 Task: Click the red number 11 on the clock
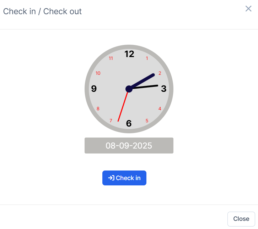click(111, 58)
